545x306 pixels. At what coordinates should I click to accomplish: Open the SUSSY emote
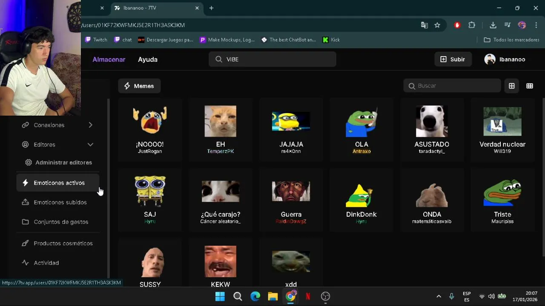coord(150,263)
